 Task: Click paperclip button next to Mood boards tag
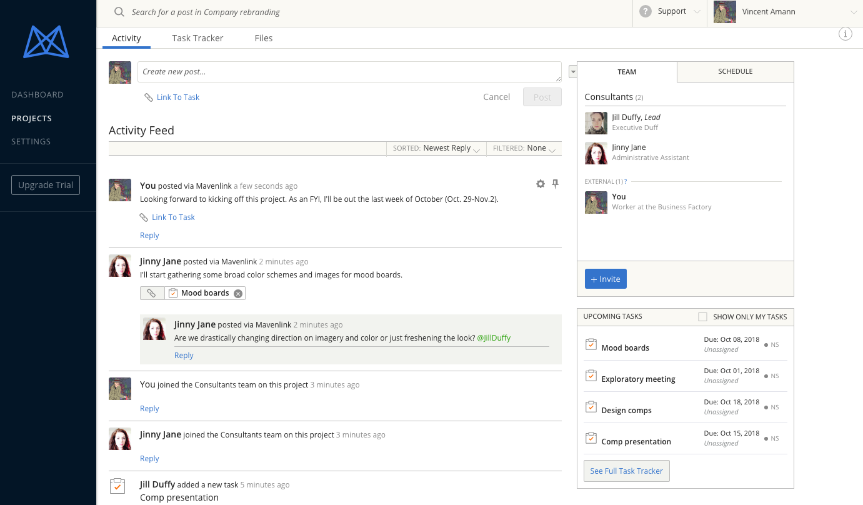coord(152,293)
